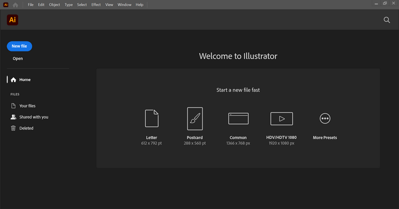The height and width of the screenshot is (209, 399).
Task: Pick the HDV/HDTV 1080 preset icon
Action: pos(281,118)
